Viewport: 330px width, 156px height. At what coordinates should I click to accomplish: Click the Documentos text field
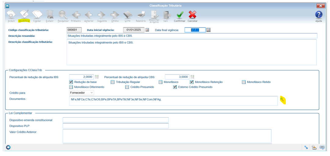[x=173, y=101]
